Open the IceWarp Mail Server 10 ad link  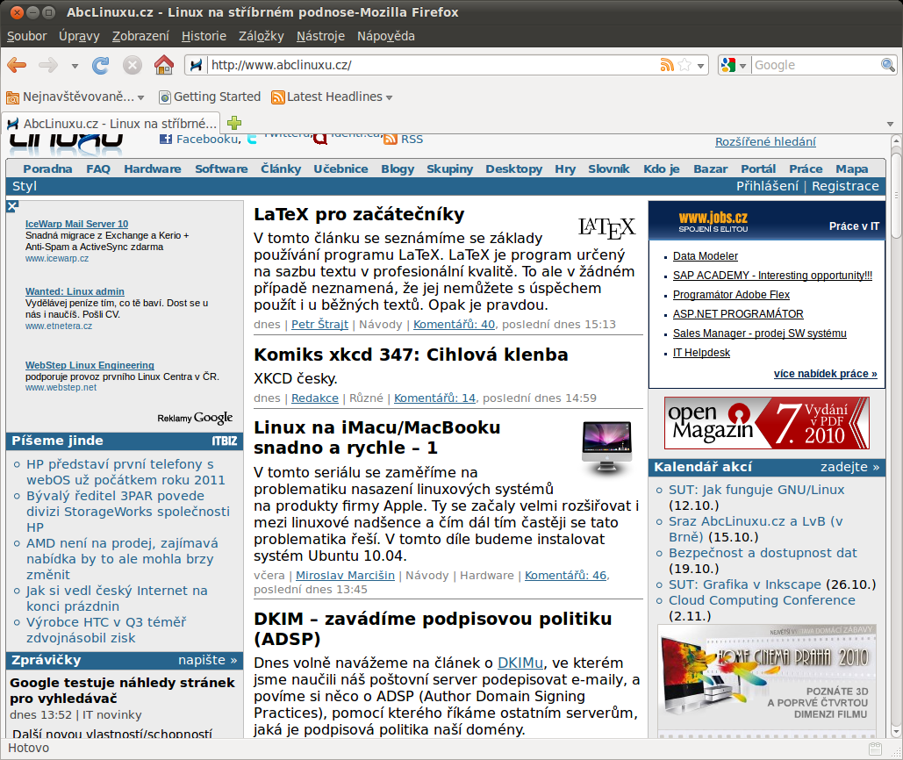(x=76, y=224)
